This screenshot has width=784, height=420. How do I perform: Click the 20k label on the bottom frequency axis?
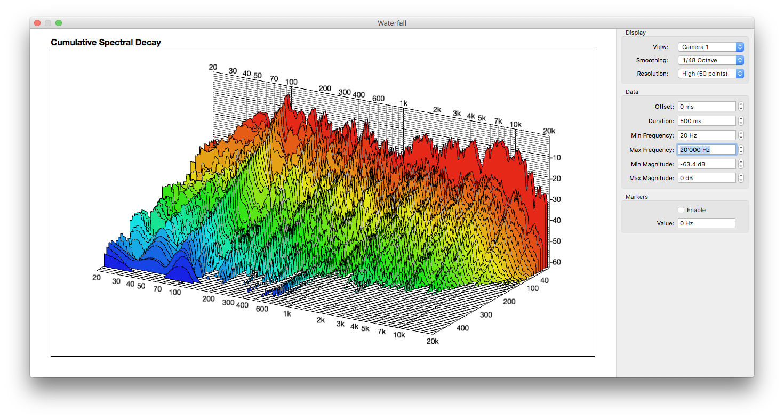tap(432, 341)
